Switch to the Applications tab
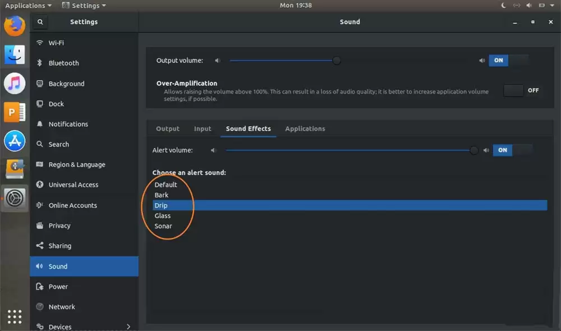 pyautogui.click(x=305, y=128)
